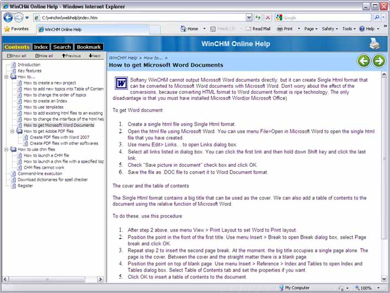Click the 'Show all' button

click(16, 55)
